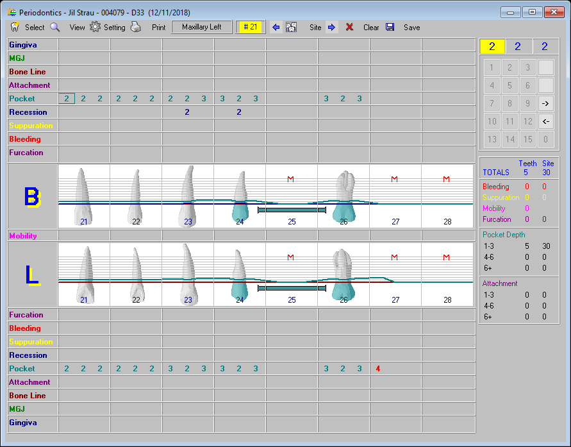Select the yellow highlighted site value box

[x=492, y=46]
